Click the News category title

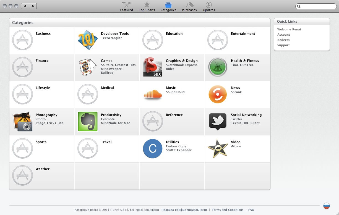(x=235, y=88)
